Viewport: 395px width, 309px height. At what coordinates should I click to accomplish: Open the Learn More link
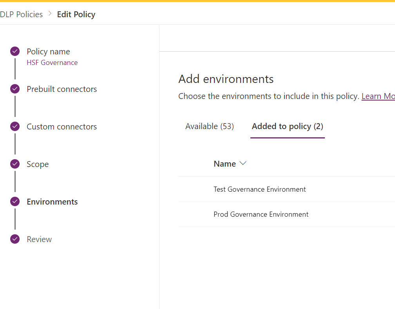tap(377, 96)
